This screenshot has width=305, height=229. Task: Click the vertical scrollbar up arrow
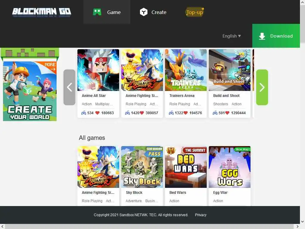point(303,2)
